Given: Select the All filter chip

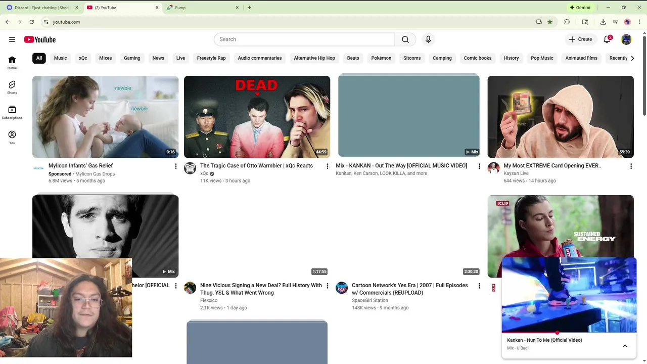Looking at the screenshot, I should pyautogui.click(x=39, y=58).
